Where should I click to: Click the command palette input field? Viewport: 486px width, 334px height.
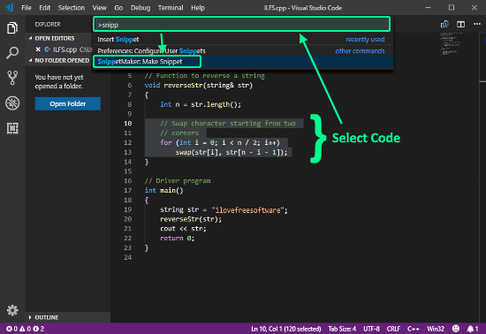click(242, 25)
